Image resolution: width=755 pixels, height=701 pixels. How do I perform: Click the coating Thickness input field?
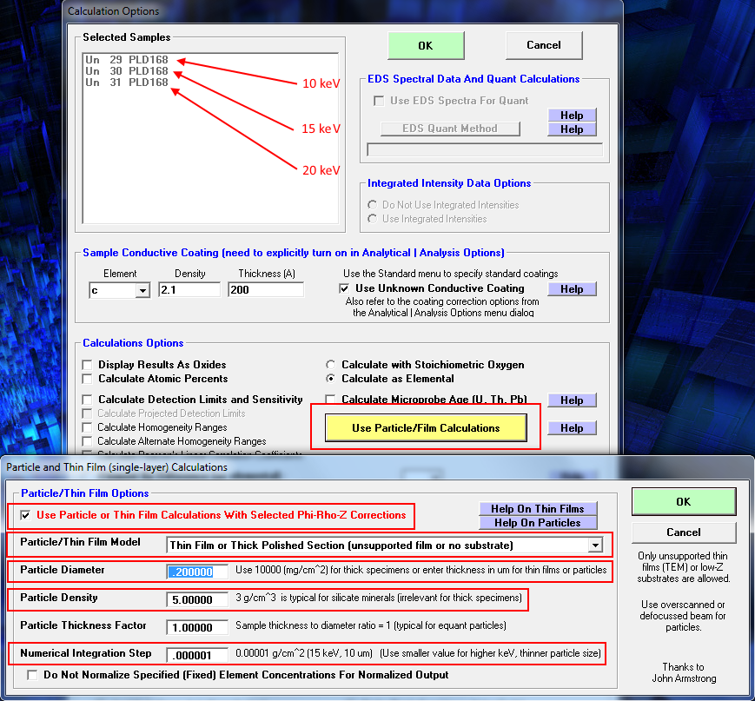265,290
